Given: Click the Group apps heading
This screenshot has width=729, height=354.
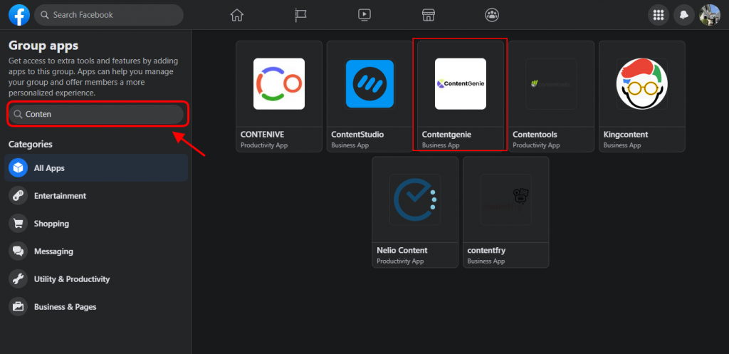Looking at the screenshot, I should coord(43,46).
